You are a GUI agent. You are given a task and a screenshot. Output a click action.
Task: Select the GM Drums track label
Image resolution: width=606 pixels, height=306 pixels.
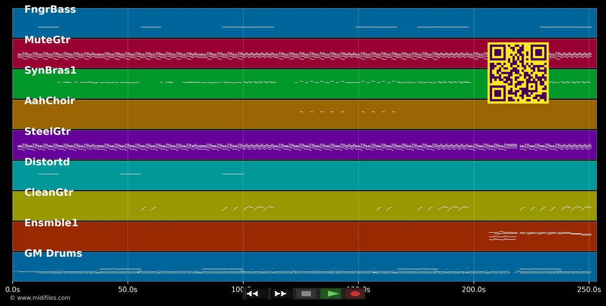53,253
